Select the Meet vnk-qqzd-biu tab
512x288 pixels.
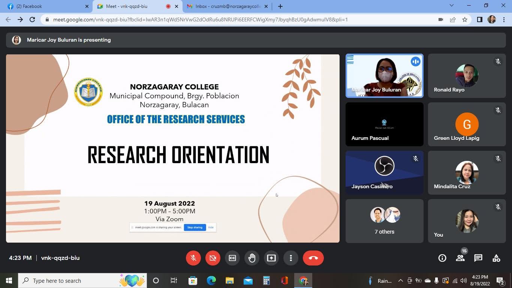pos(137,6)
